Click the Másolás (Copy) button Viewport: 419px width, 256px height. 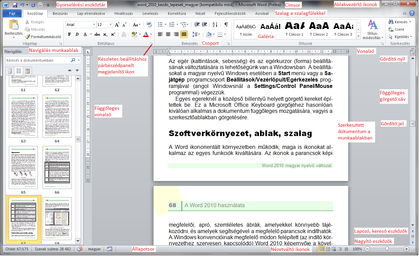pos(35,29)
